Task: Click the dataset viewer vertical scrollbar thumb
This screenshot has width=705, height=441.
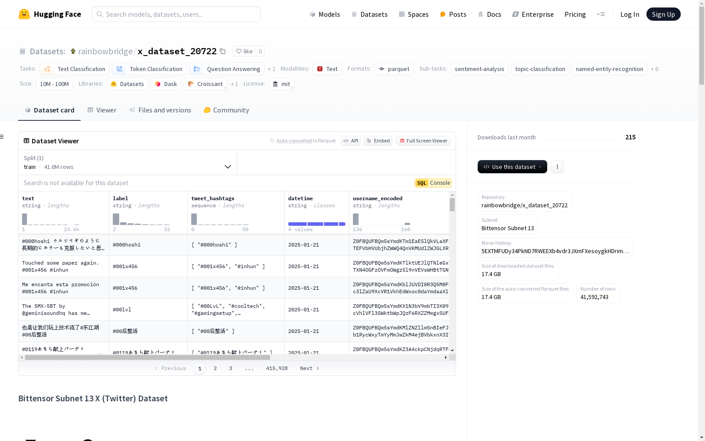Action: 452,205
